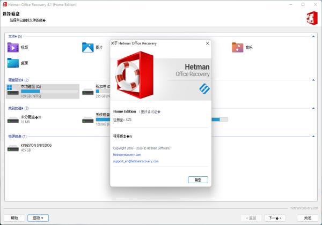Click the 新加卷 drive usage bar
The height and width of the screenshot is (225, 322).
click(103, 91)
